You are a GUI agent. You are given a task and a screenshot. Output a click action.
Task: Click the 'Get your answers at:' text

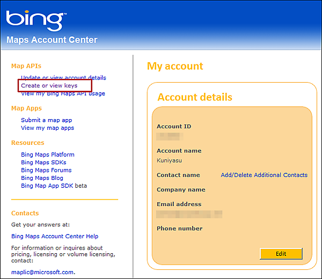(x=40, y=225)
